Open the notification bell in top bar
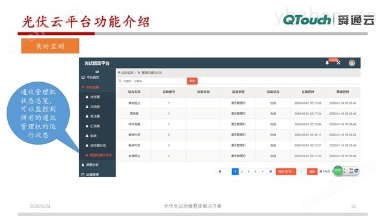The height and width of the screenshot is (216, 385). (327, 63)
